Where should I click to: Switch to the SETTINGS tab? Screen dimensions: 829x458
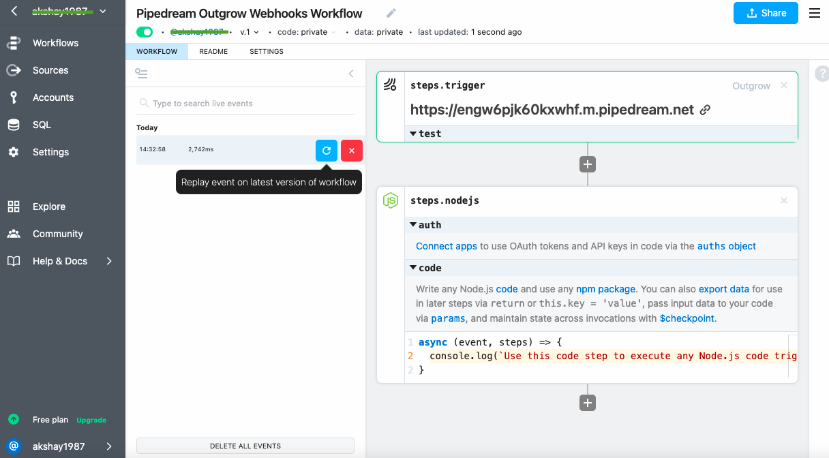pos(267,51)
